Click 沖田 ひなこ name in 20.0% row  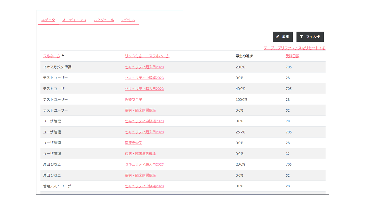(52, 165)
